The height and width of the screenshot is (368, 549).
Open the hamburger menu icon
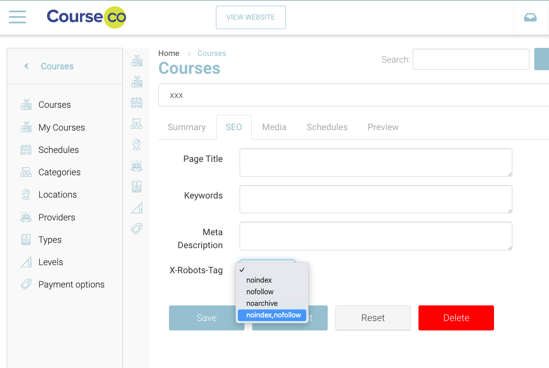17,17
